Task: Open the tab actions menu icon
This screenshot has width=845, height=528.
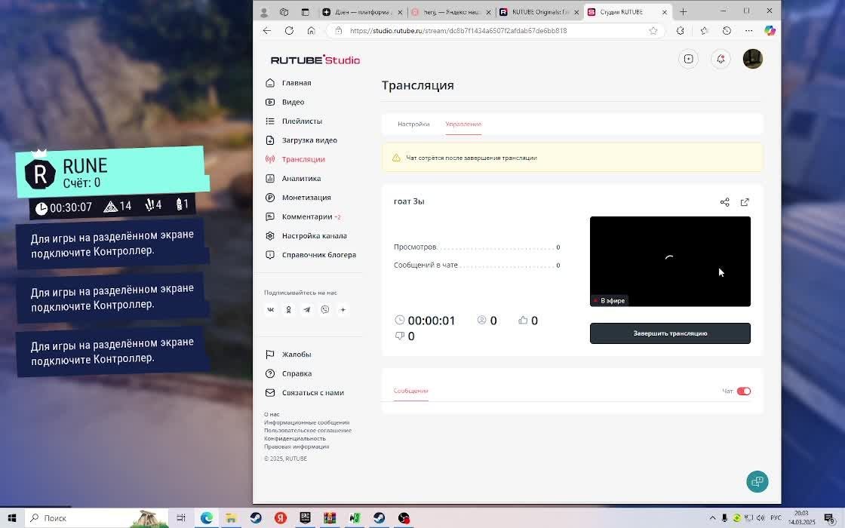Action: point(305,12)
